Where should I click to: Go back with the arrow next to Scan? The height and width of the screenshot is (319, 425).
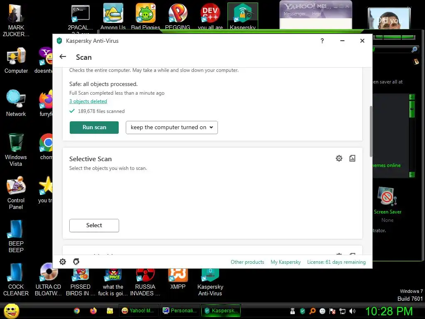click(x=63, y=56)
